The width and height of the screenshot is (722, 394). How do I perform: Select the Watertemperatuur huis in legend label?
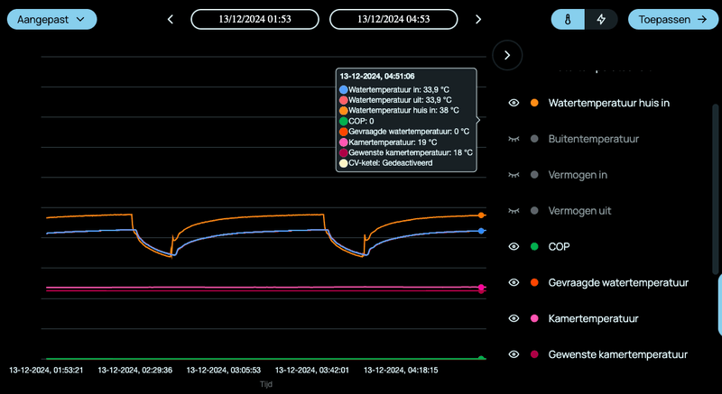(608, 103)
